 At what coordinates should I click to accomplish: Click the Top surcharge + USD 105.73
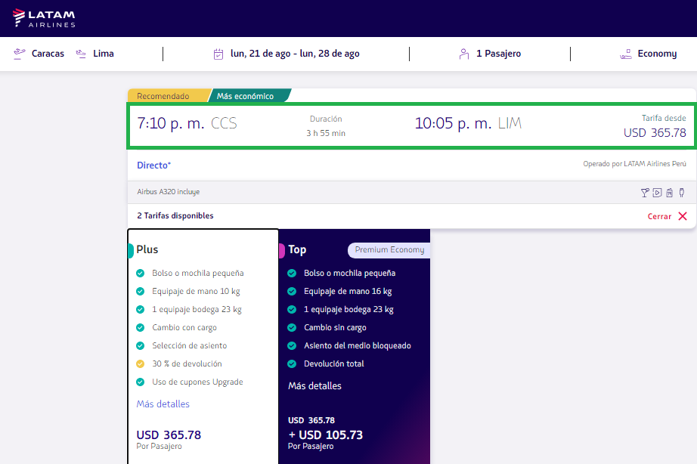click(325, 435)
